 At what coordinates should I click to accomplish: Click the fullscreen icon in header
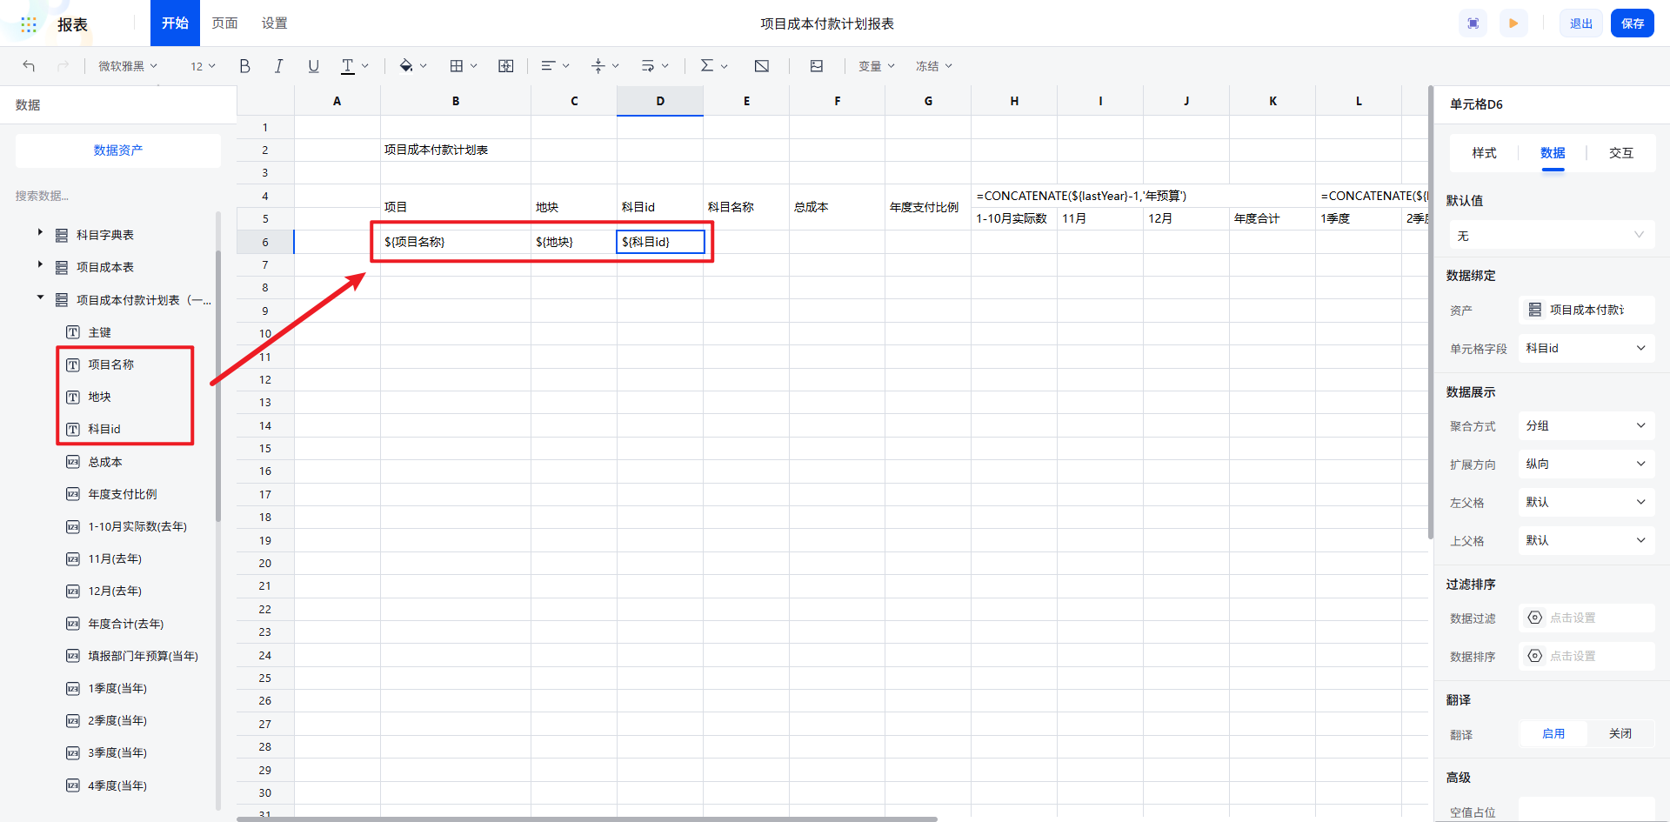(1473, 23)
